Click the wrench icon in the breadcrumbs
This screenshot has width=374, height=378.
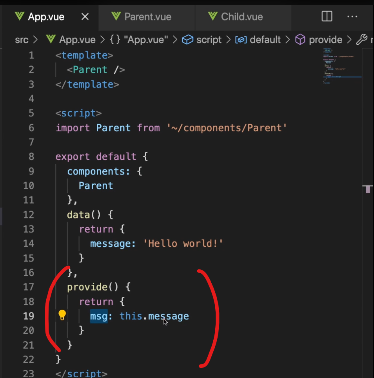(362, 40)
